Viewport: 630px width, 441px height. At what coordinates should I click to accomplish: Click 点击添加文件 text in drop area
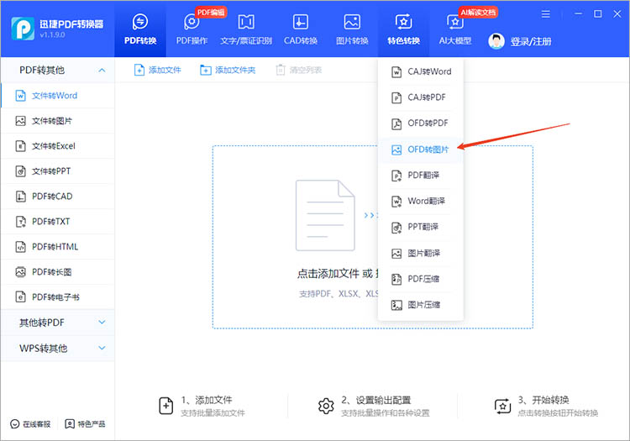pos(328,274)
